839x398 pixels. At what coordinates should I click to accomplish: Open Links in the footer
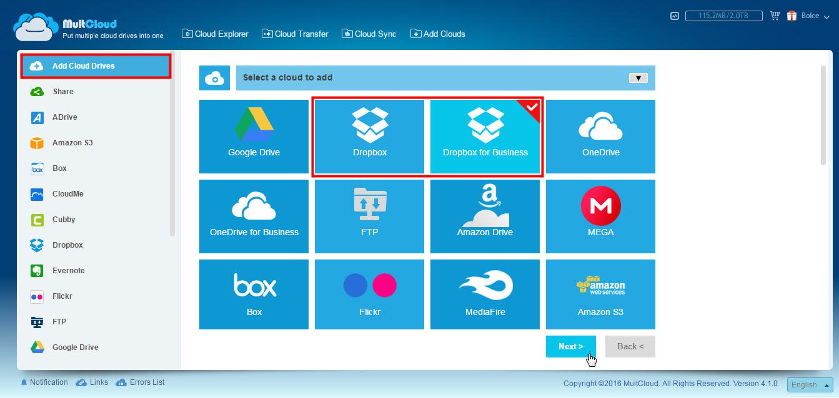[x=92, y=382]
